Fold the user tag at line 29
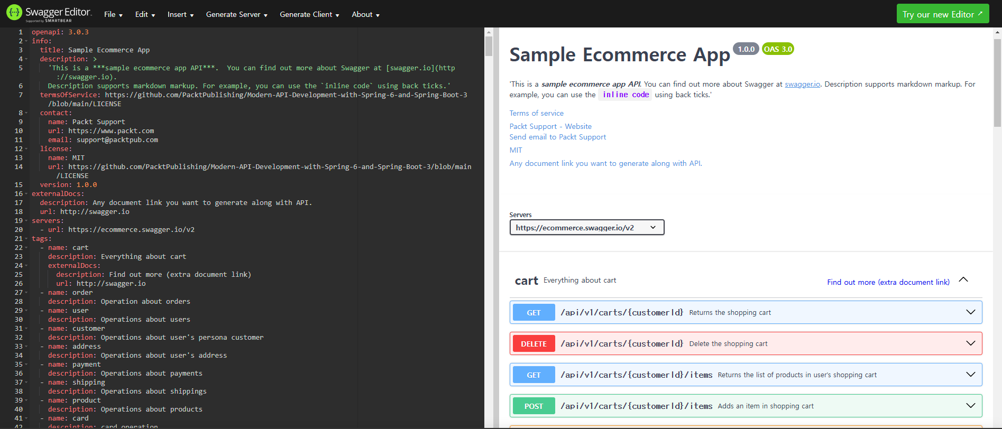 point(26,311)
